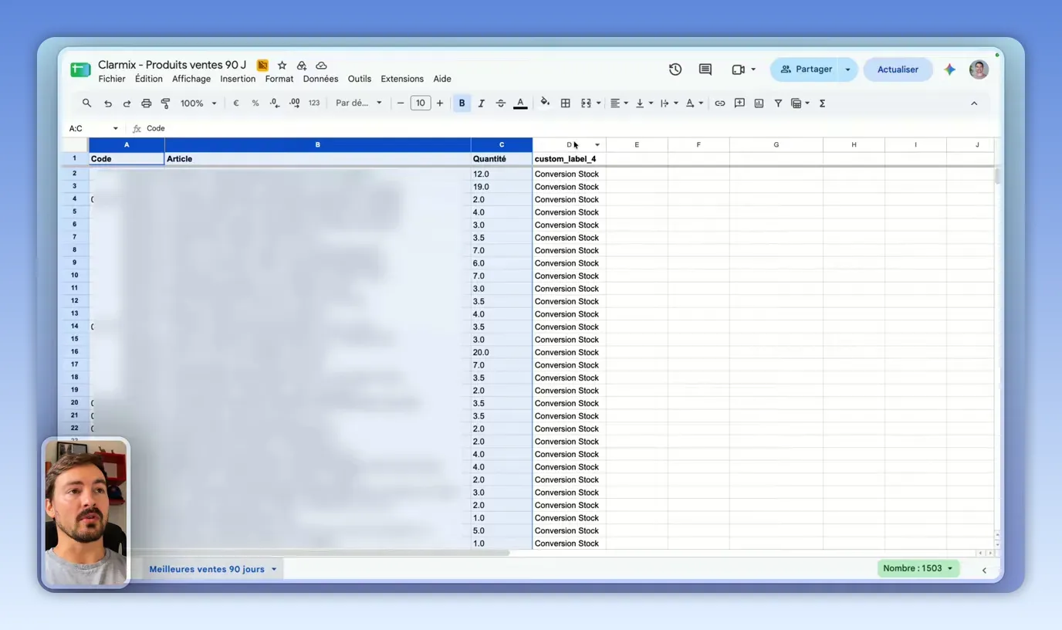Open the Fichier menu
Viewport: 1062px width, 630px height.
(112, 79)
